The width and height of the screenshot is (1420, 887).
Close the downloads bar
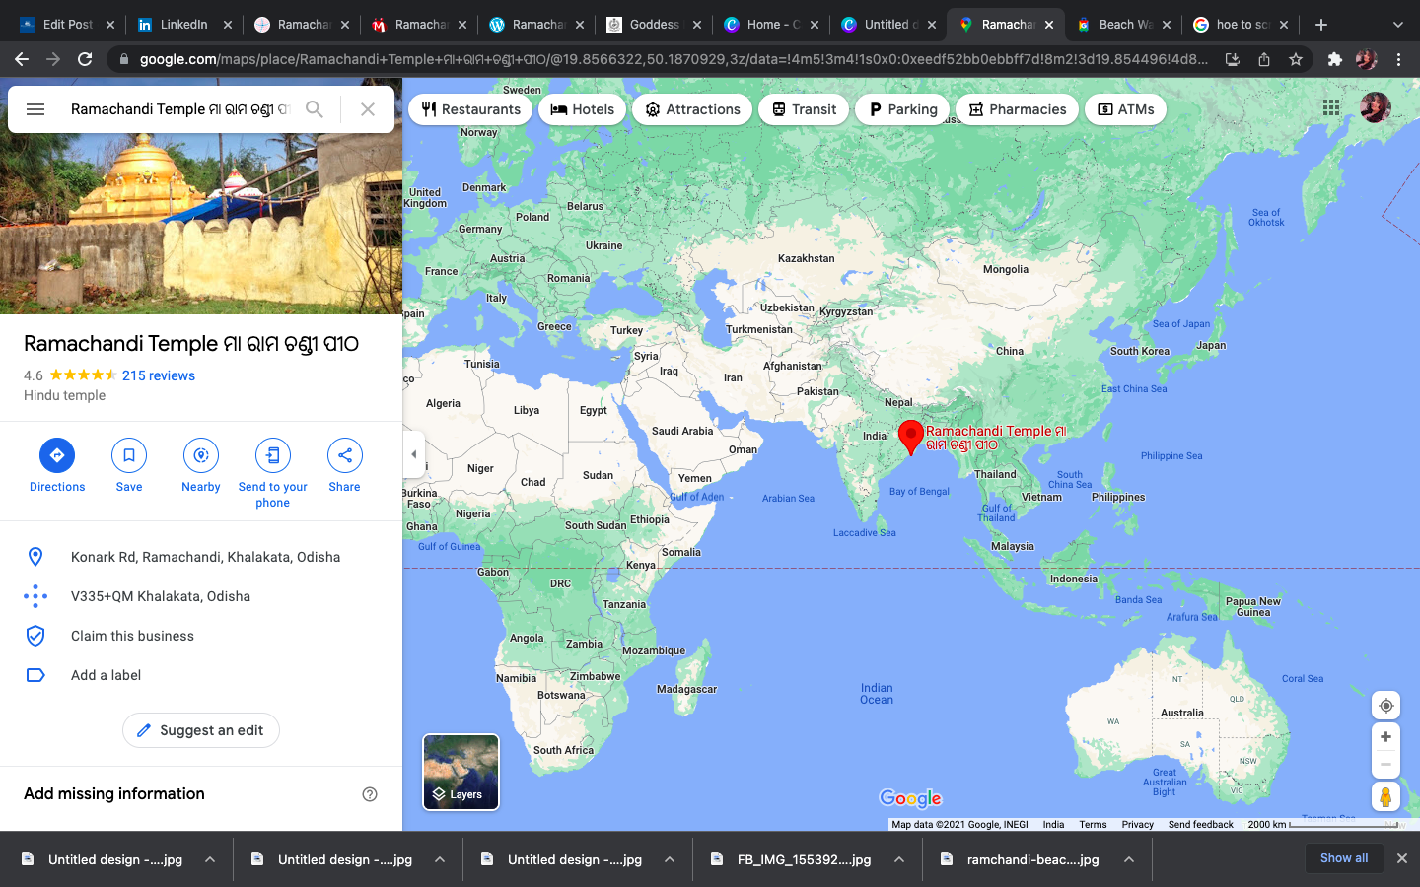pos(1401,858)
